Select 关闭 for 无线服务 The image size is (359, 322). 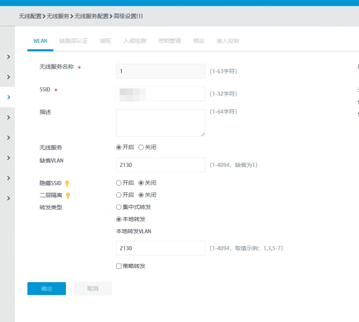tap(141, 147)
